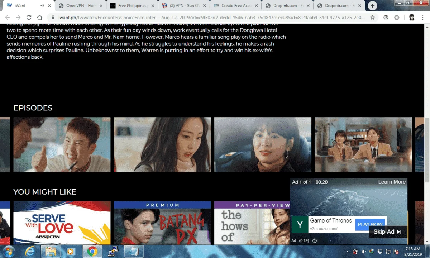Click the gray circular extension icon

tap(397, 17)
